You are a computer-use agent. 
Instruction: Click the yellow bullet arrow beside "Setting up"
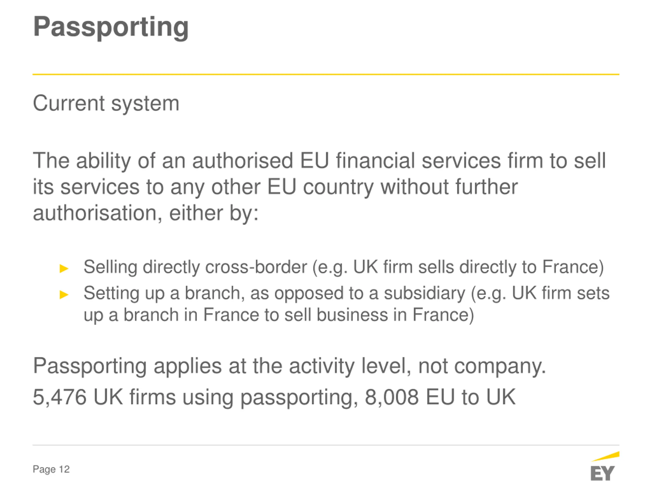pos(64,294)
